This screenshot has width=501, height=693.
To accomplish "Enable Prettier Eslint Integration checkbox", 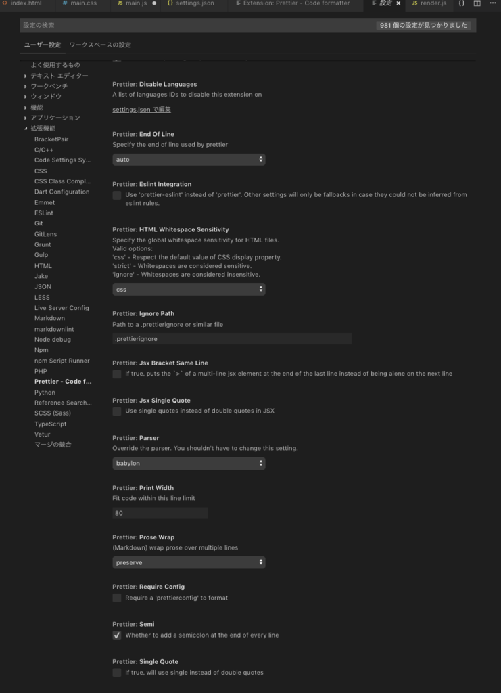I will pos(116,196).
